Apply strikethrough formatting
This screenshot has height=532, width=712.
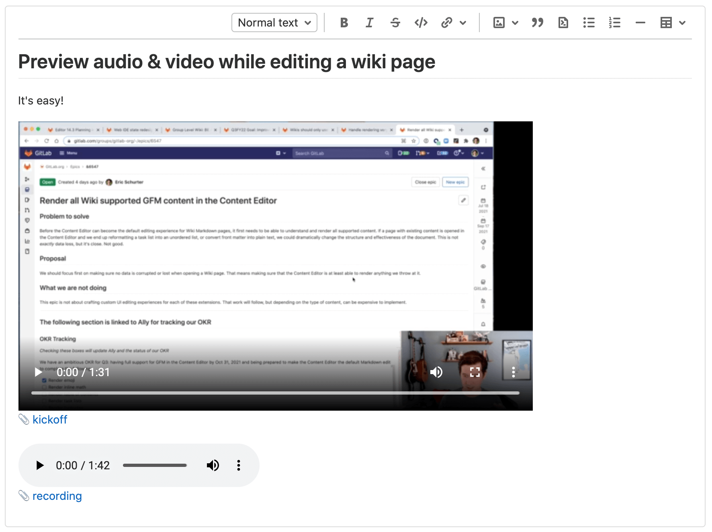[x=395, y=23]
